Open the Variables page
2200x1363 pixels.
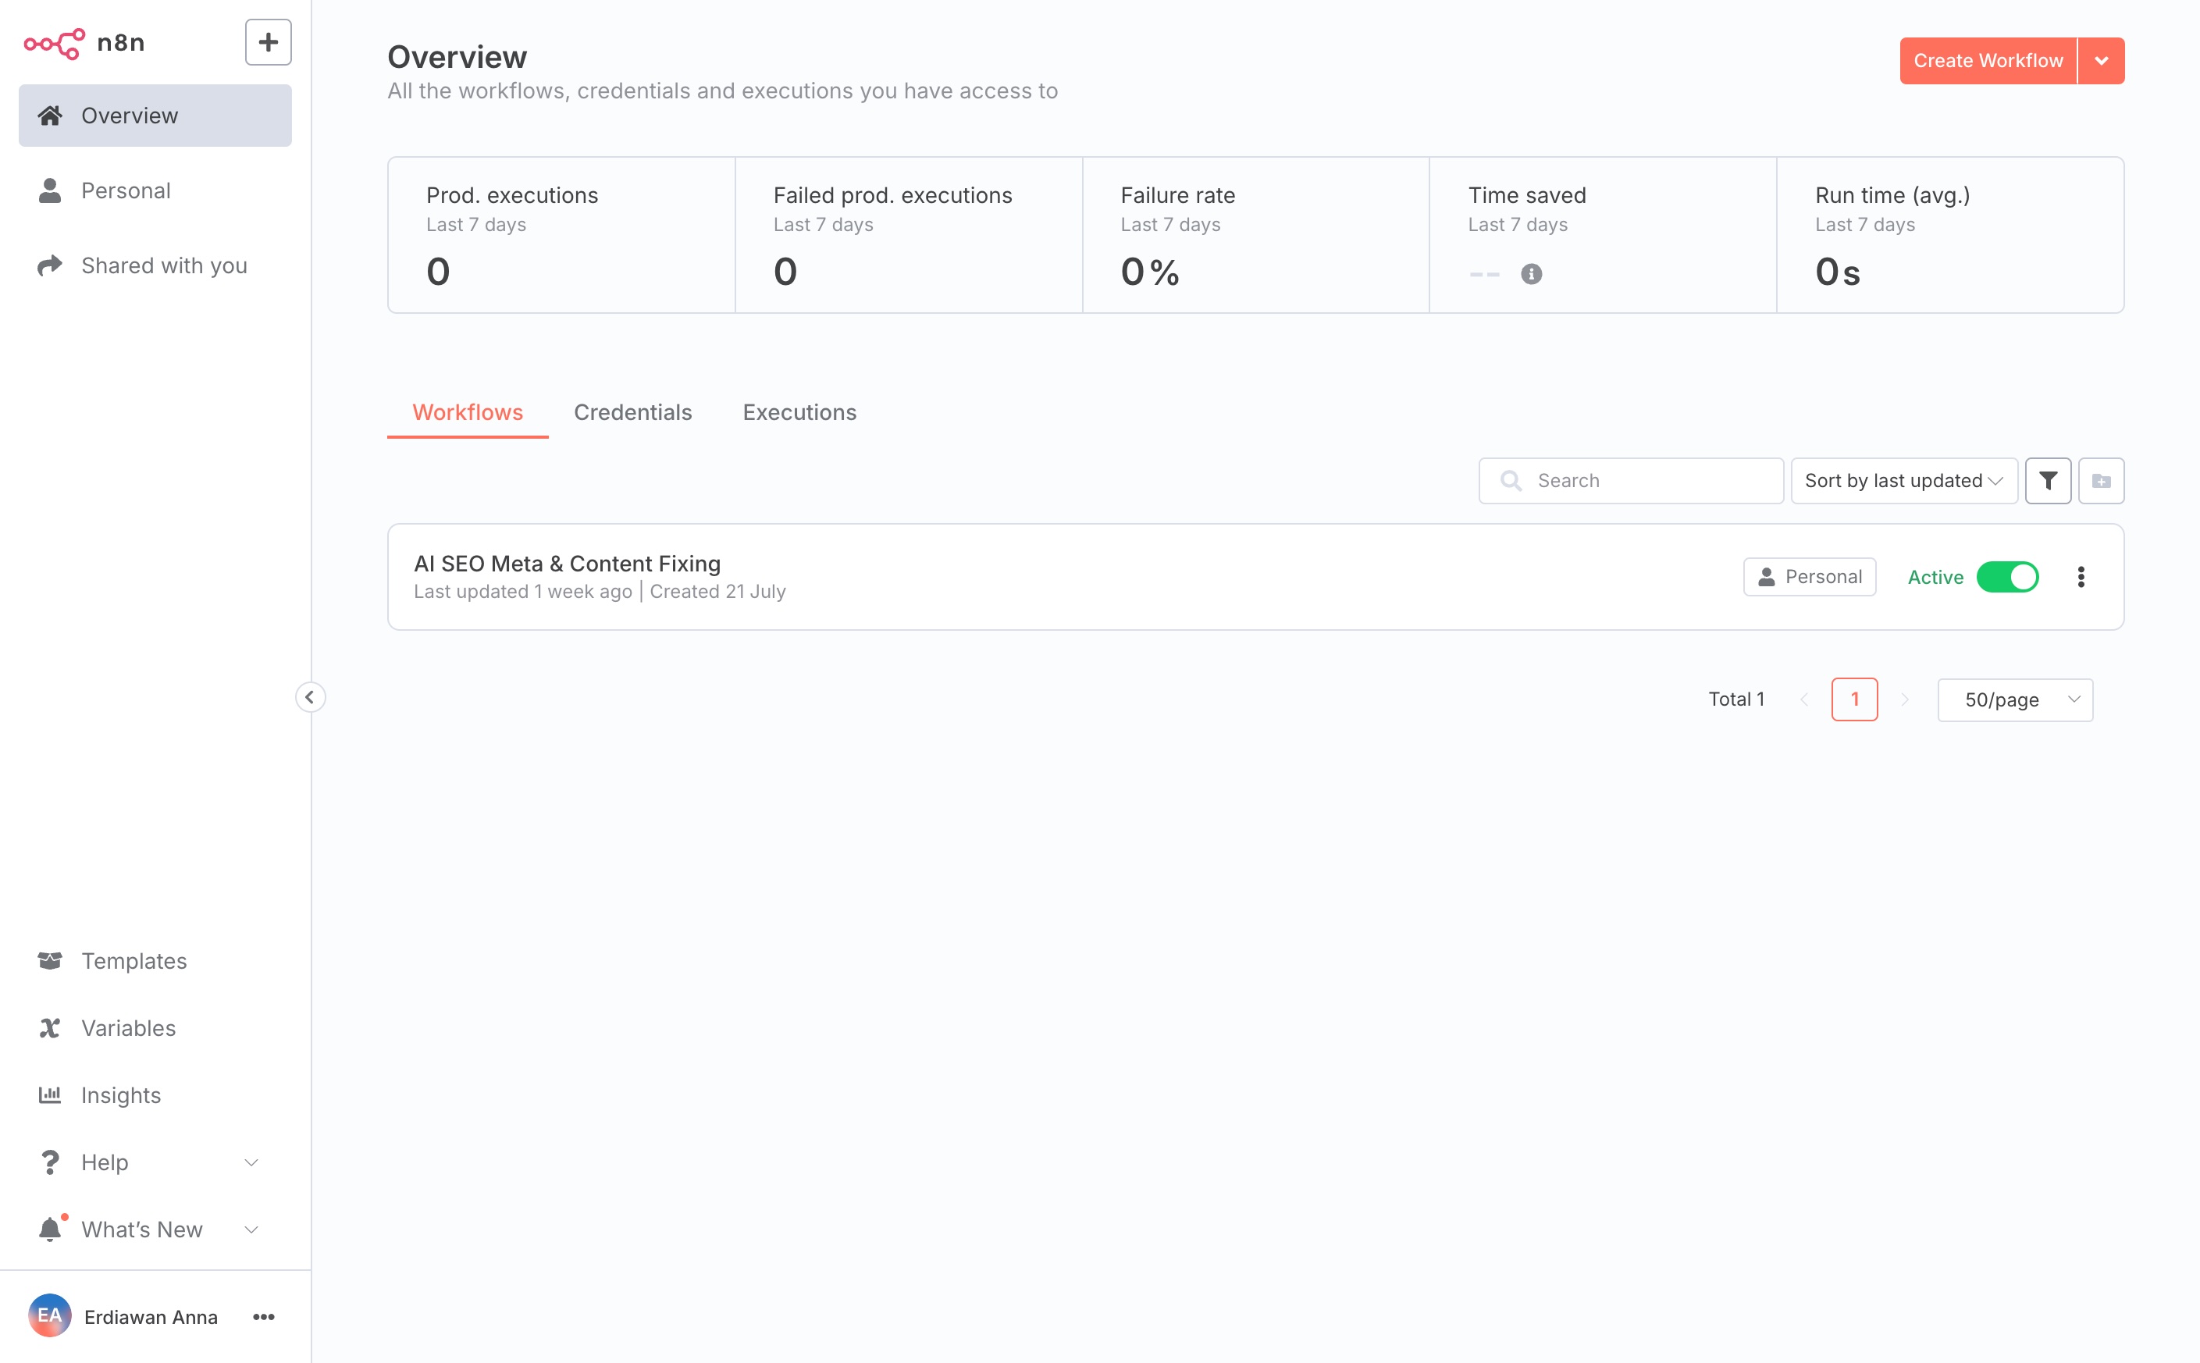click(x=128, y=1027)
